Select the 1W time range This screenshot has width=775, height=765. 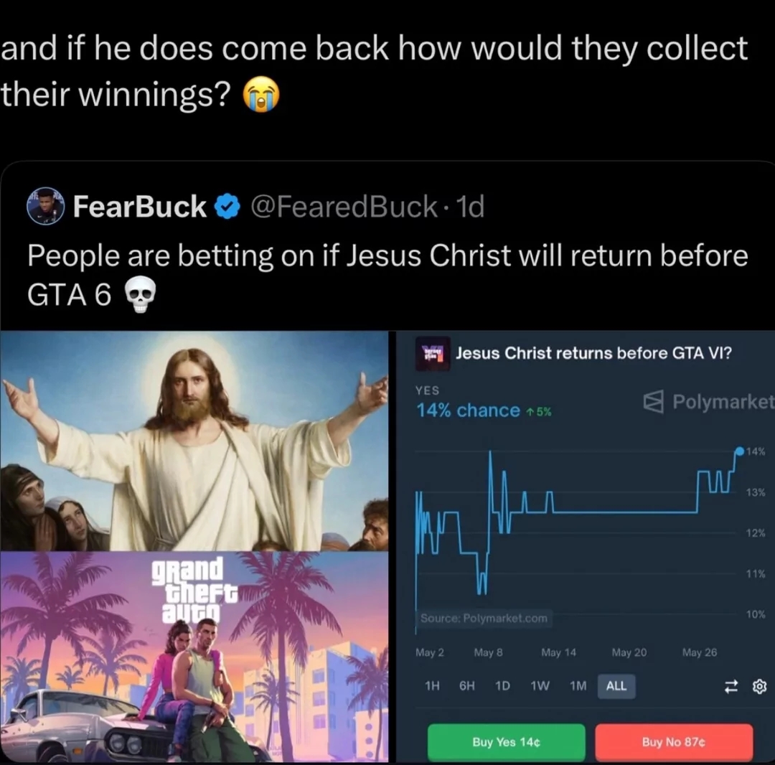[x=540, y=686]
